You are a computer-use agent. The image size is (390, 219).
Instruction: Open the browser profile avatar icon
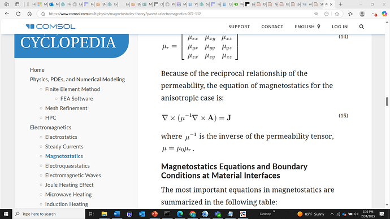point(362,14)
